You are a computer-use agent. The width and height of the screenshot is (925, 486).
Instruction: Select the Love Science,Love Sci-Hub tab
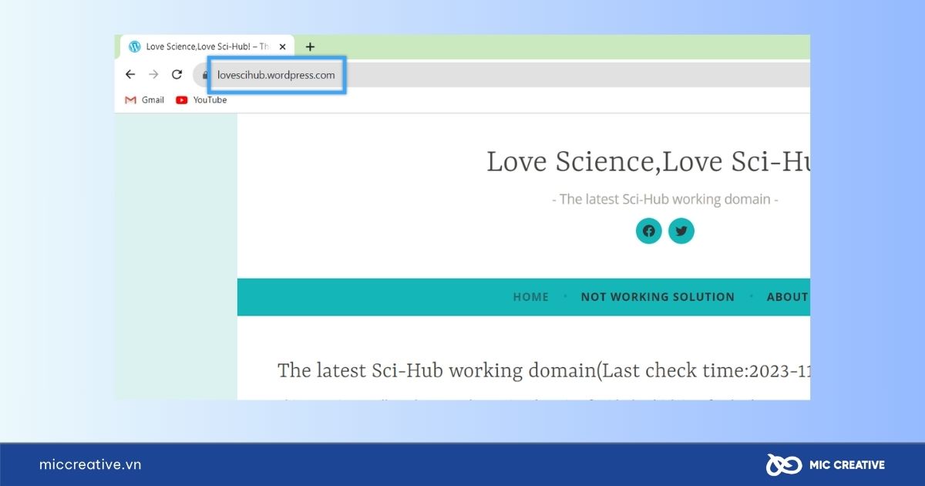207,47
